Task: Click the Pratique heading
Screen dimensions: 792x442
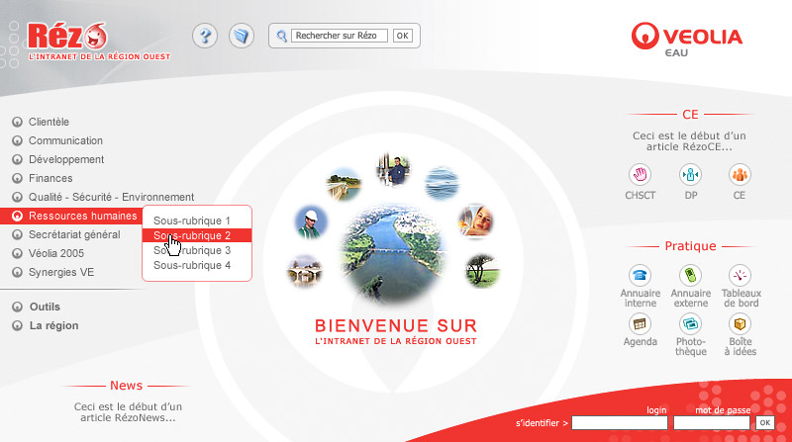Action: pos(690,246)
